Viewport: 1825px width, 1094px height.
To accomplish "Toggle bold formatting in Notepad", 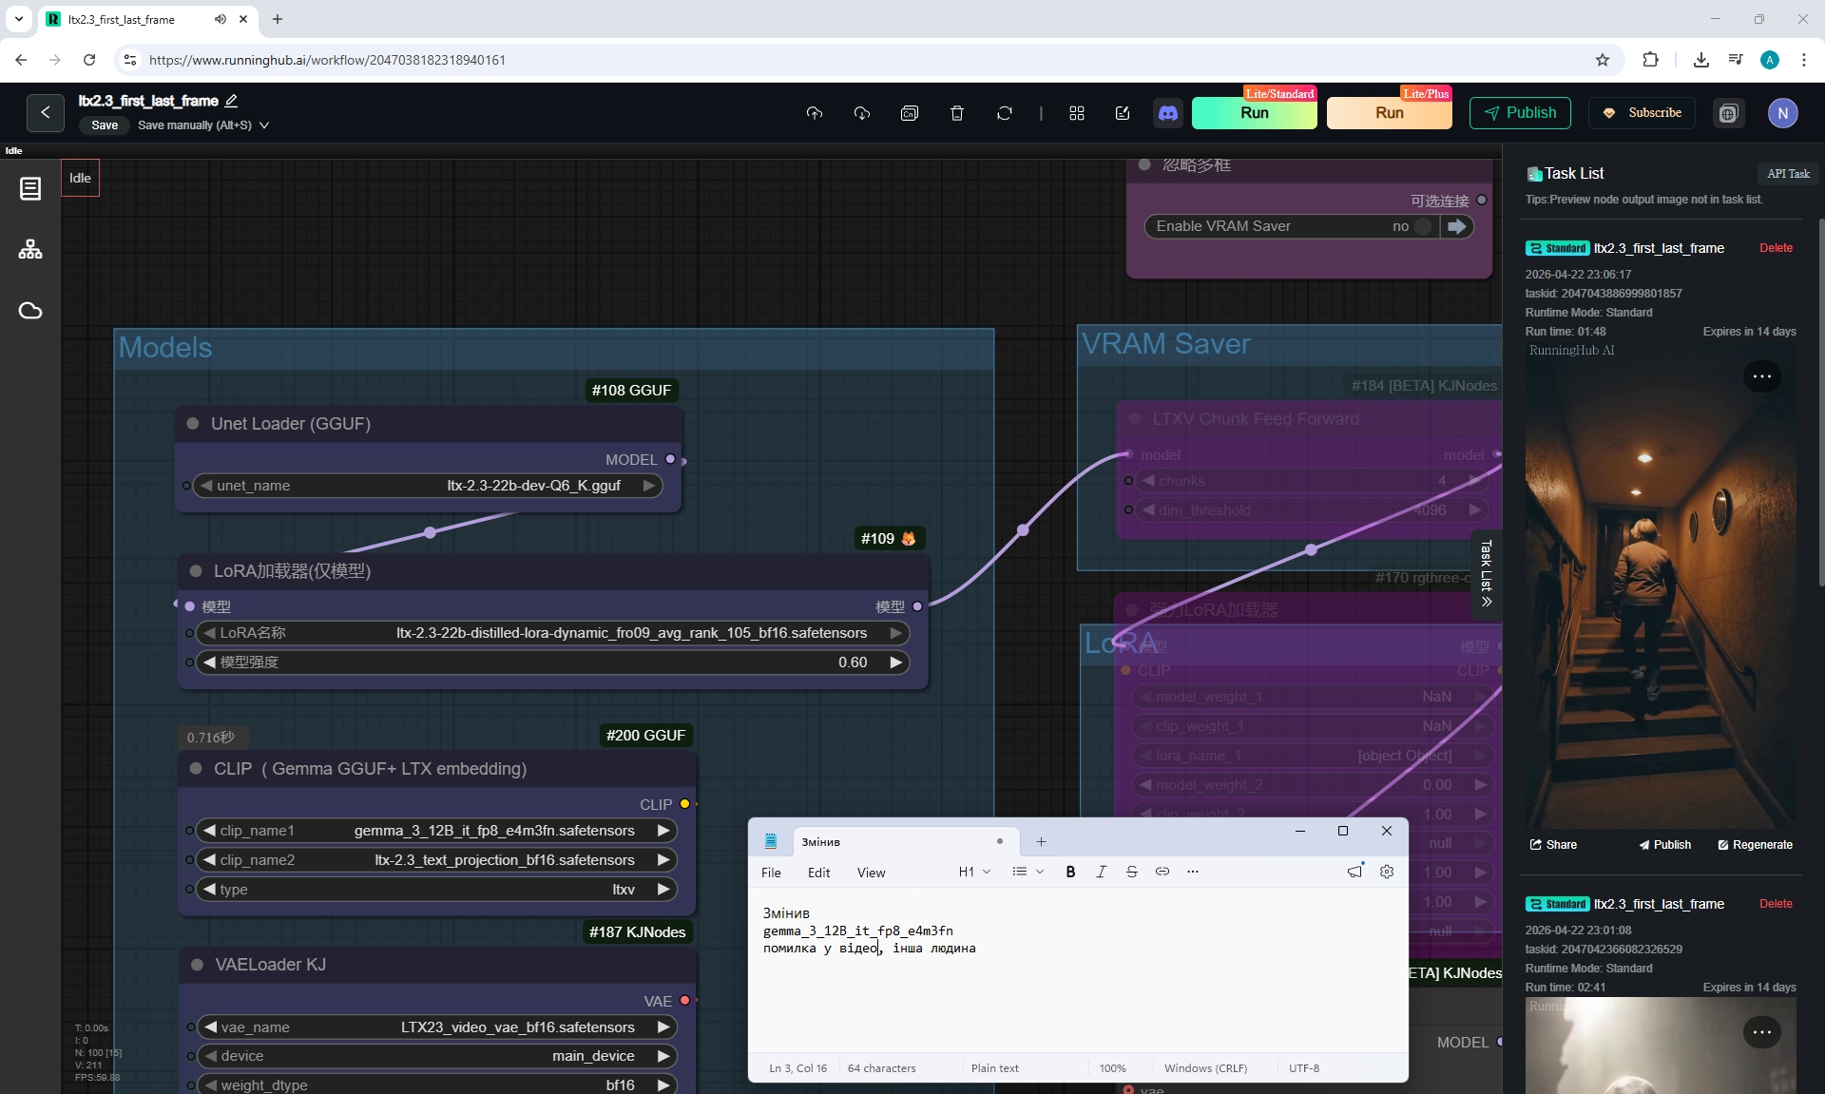I will click(x=1070, y=872).
